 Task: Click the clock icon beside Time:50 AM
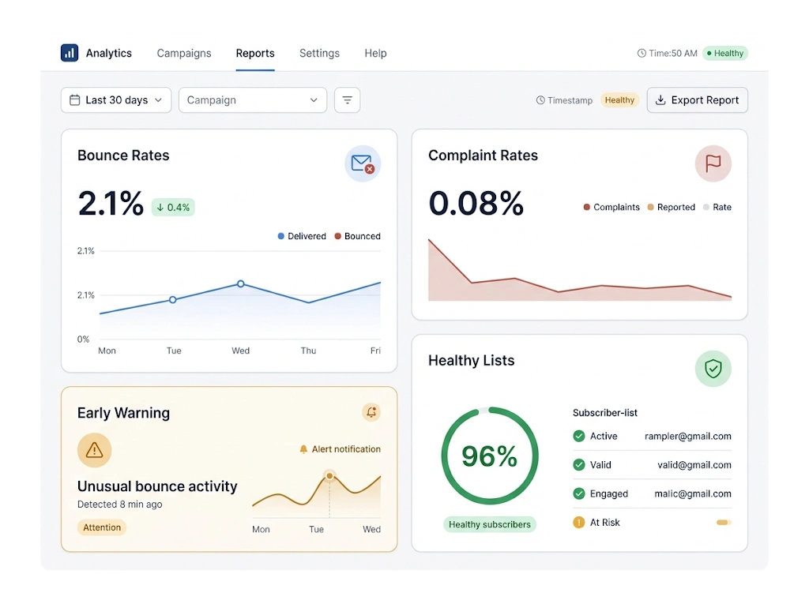pyautogui.click(x=642, y=53)
